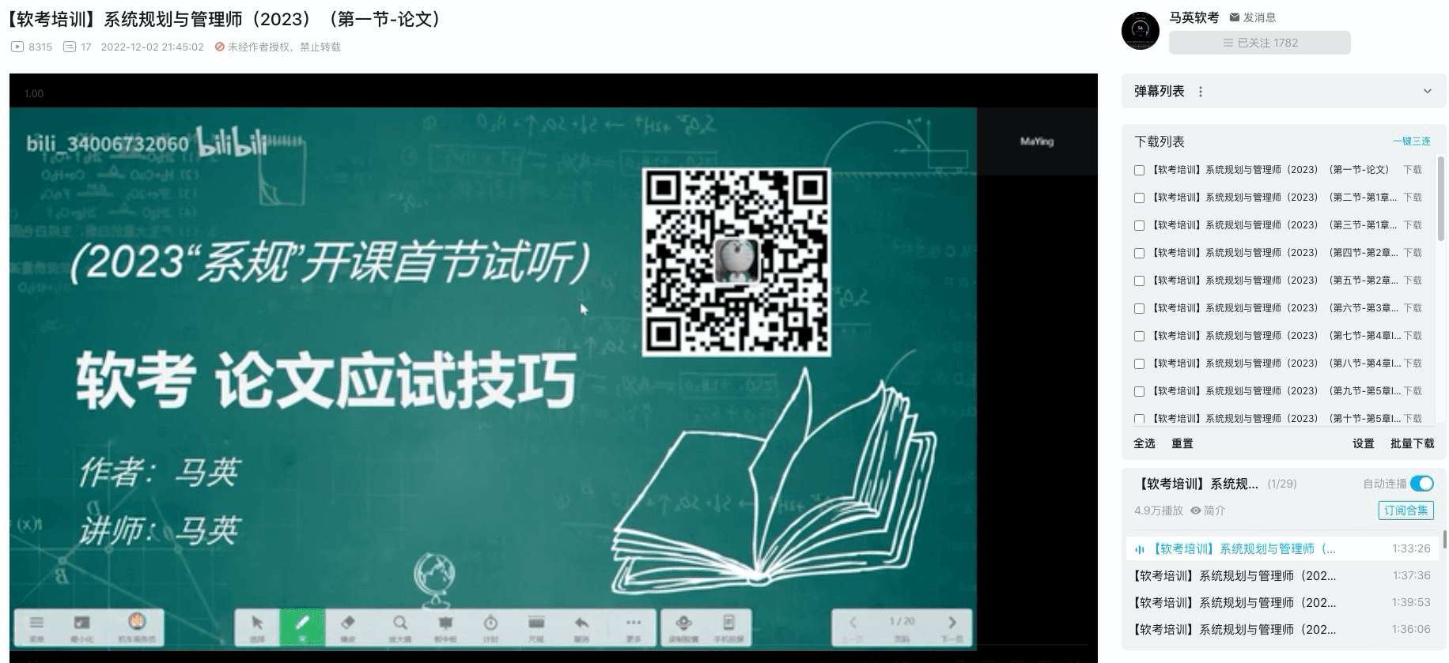Click the play count icon beside 8315
Screen dimensions: 1449x663
17,47
